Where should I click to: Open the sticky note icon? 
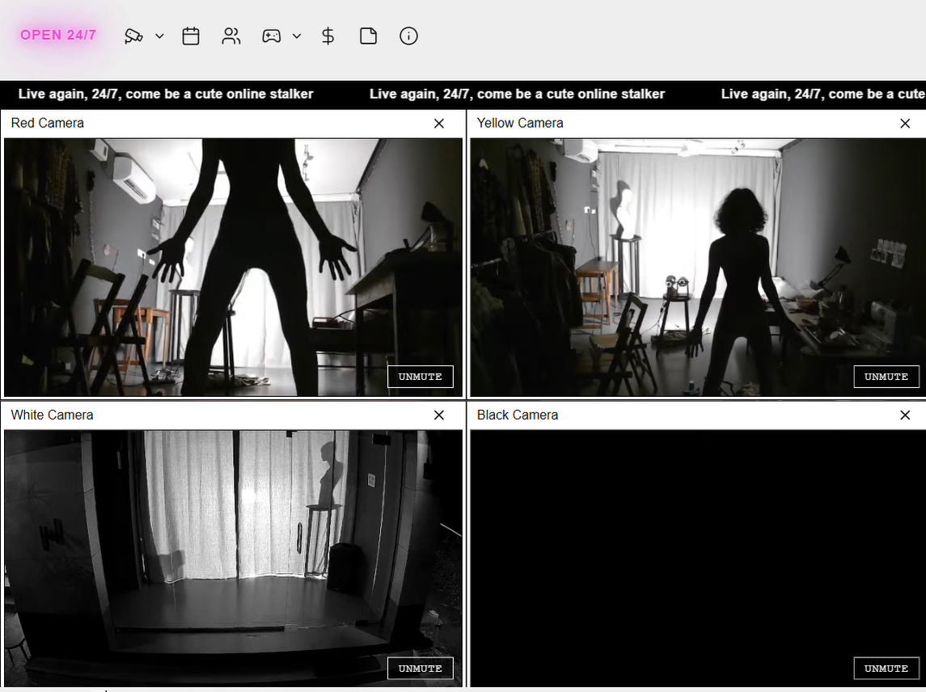(369, 36)
